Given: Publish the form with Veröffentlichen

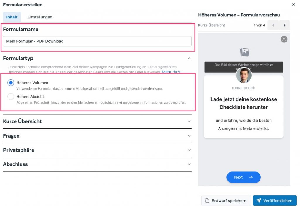Looking at the screenshot, I should click(275, 201).
